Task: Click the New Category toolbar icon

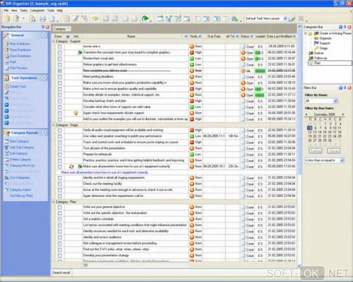Action: tap(160, 18)
